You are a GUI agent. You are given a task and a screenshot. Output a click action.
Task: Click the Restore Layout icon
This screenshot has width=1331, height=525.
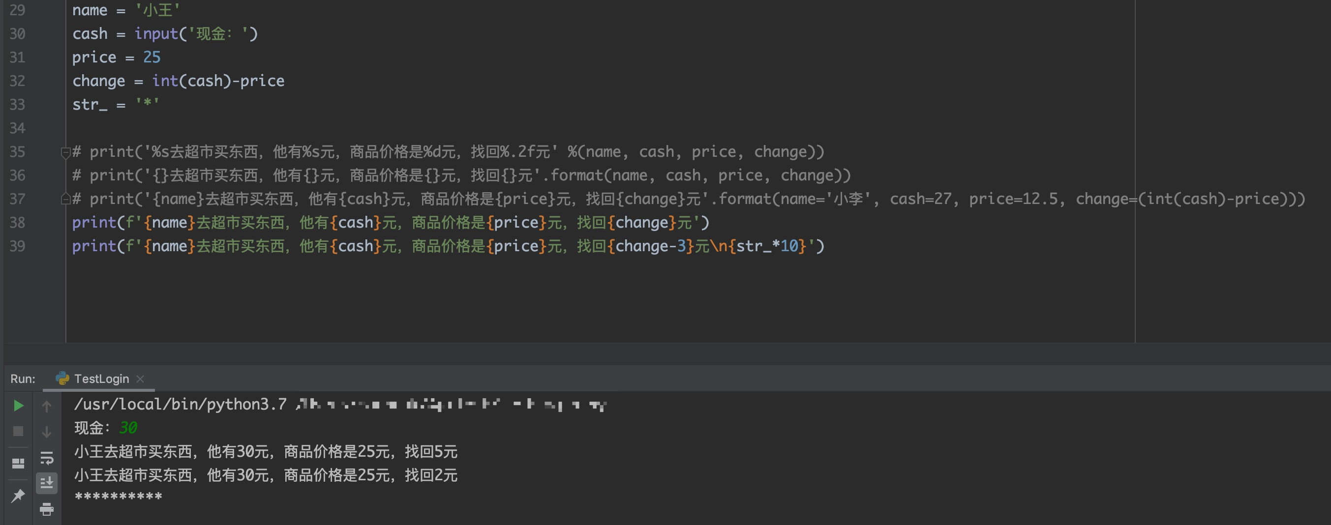click(18, 464)
